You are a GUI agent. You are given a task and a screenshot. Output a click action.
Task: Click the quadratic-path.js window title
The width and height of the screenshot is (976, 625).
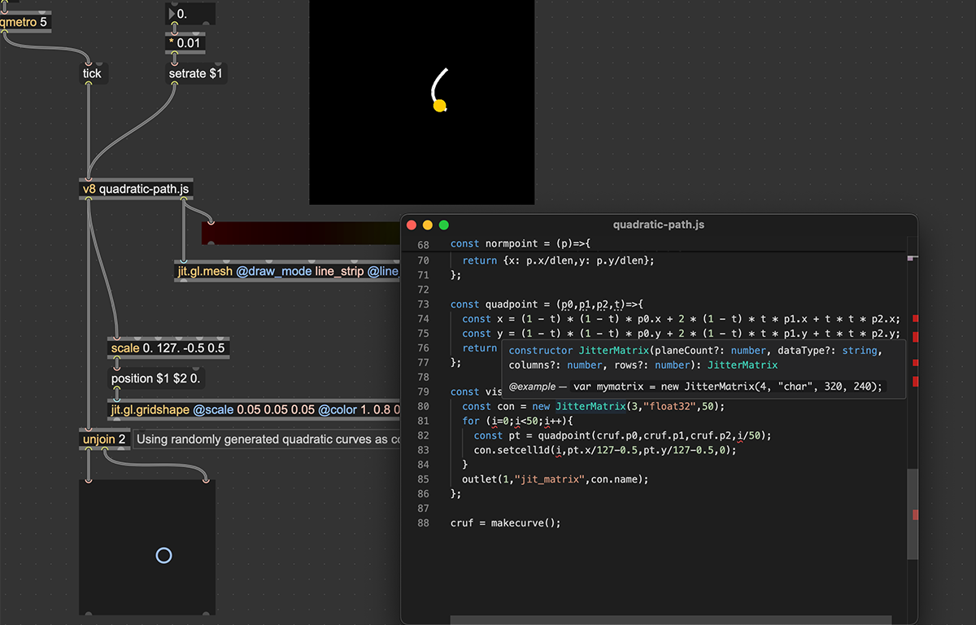[x=659, y=225]
